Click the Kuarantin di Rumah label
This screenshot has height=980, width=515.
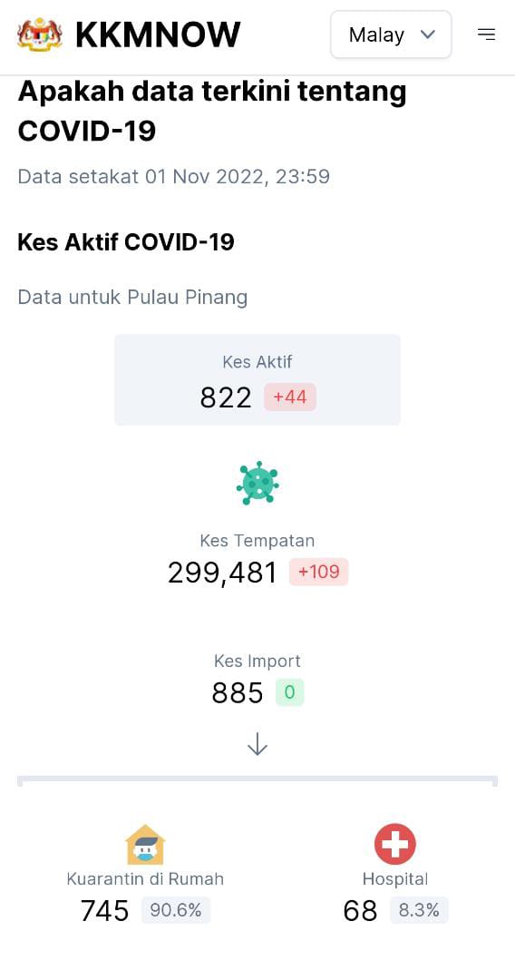pos(145,878)
